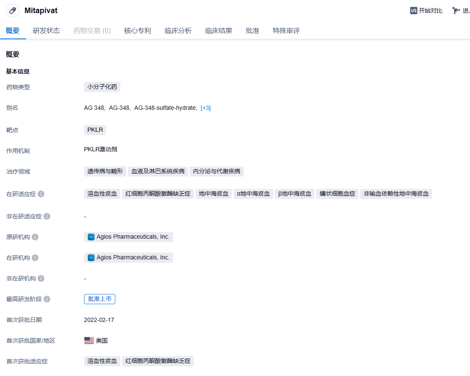The height and width of the screenshot is (376, 470).
Task: Click info icon next to 在研适应症
Action: point(41,194)
